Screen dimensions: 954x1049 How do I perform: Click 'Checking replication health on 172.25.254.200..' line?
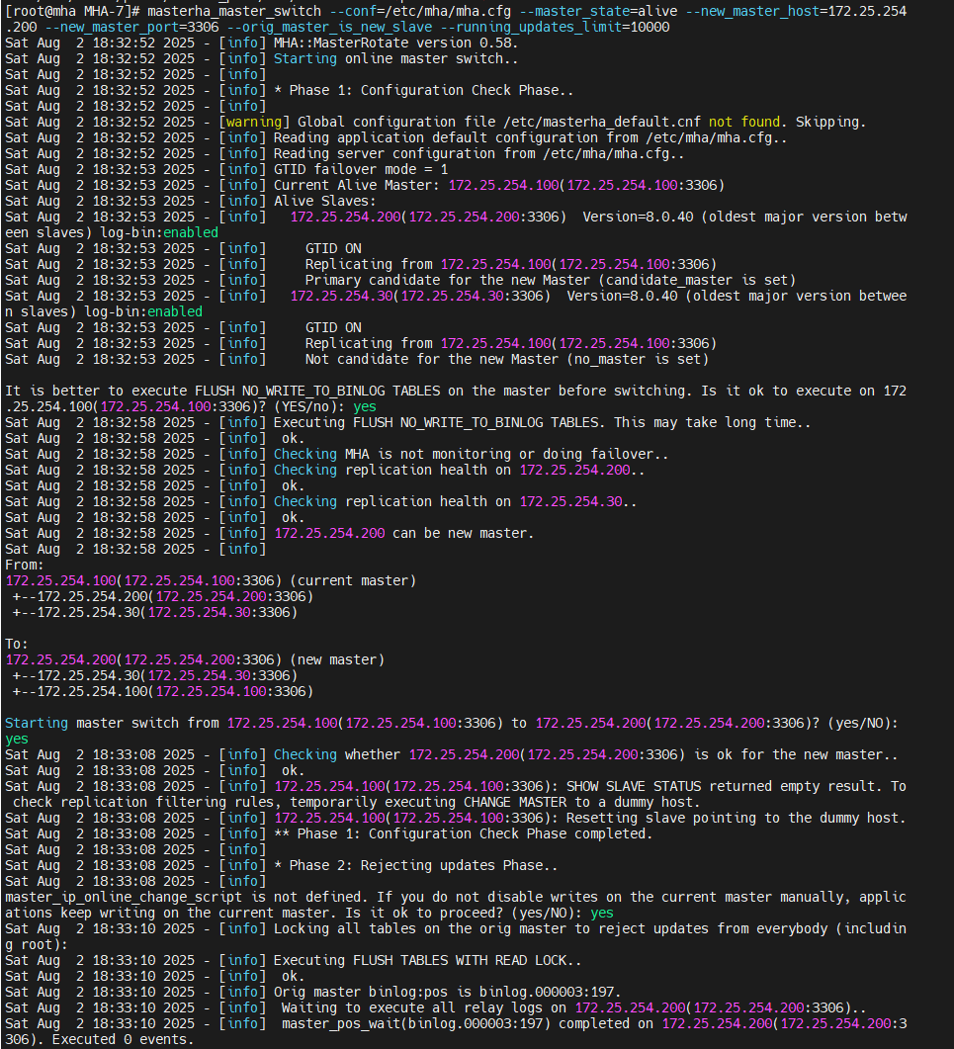click(460, 471)
